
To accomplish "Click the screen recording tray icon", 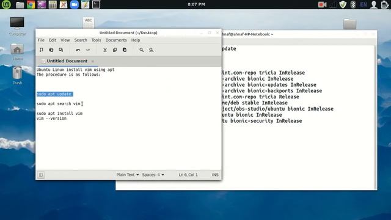I will coord(322,5).
